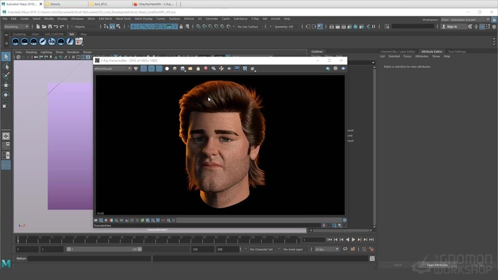
Task: Open the viewport Renderer menu
Action: [x=73, y=52]
